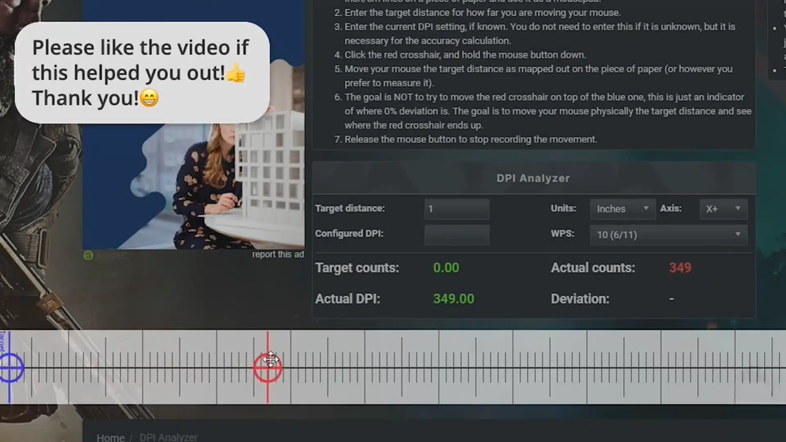The width and height of the screenshot is (786, 442).
Task: Open the Units dropdown set to Inches
Action: point(623,209)
